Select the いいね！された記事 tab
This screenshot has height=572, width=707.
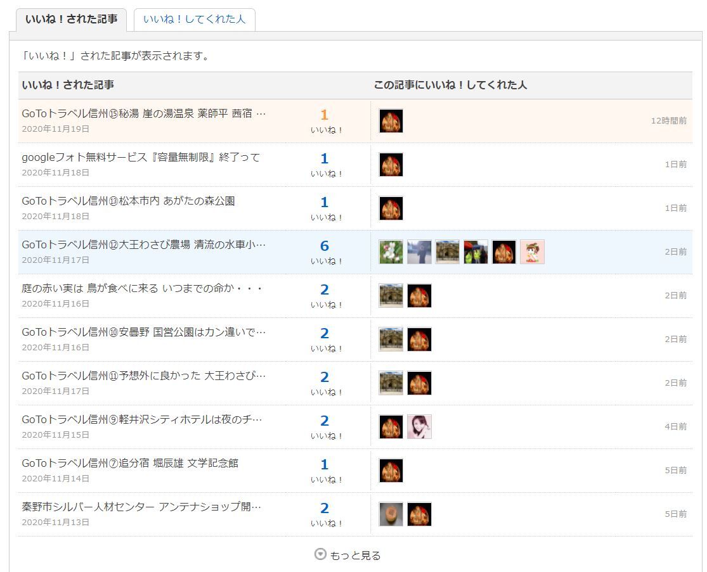pyautogui.click(x=71, y=20)
